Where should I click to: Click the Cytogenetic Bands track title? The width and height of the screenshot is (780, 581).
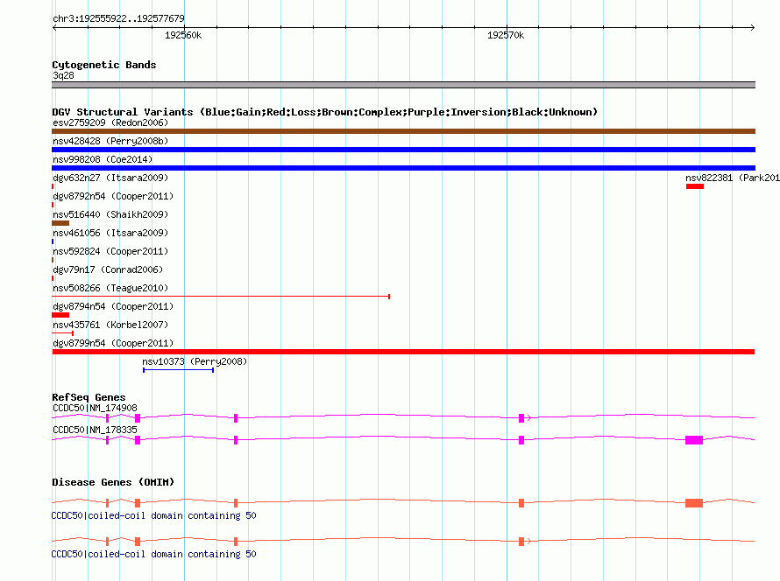tap(104, 65)
